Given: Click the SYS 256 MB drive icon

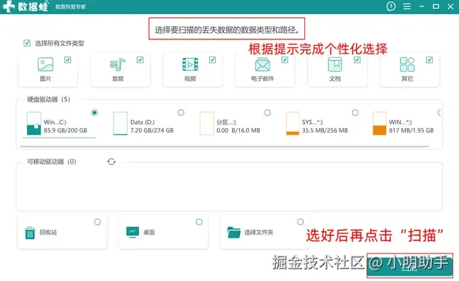Looking at the screenshot, I should click(x=292, y=123).
